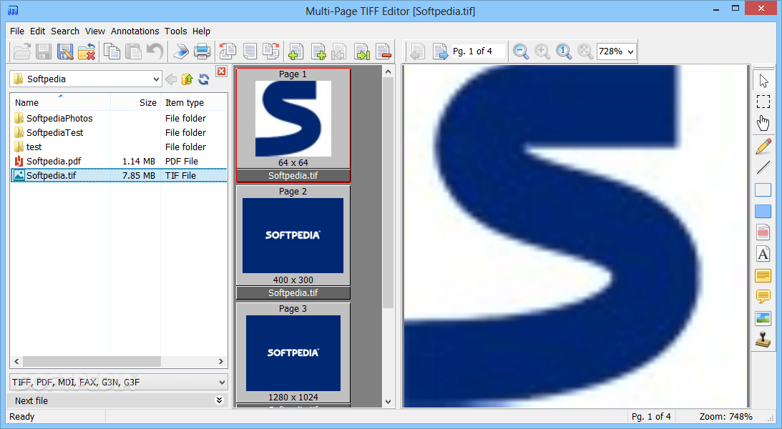This screenshot has height=429, width=782.
Task: Select the arrow pointer tool
Action: (x=763, y=80)
